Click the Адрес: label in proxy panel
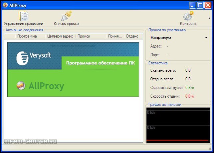The width and height of the screenshot is (214, 153). pyautogui.click(x=156, y=46)
